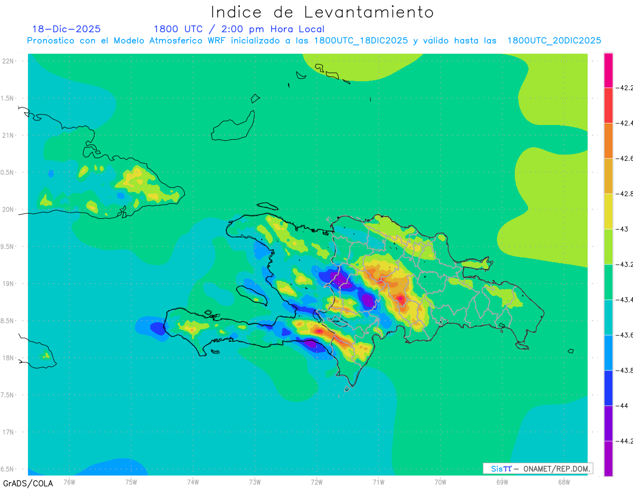Screen dimensions: 633x489
Task: Click the "74W" longitude label
Action: coord(193,482)
